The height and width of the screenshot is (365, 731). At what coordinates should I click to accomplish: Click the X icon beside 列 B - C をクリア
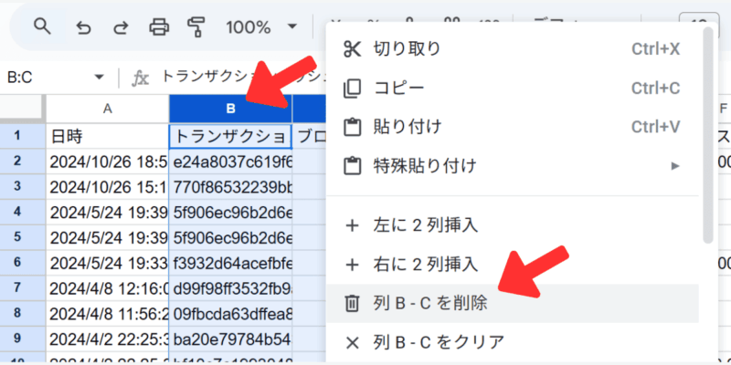[x=352, y=343]
